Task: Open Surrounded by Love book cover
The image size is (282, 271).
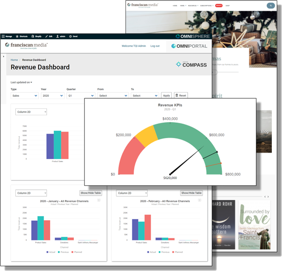Action: coord(254,225)
